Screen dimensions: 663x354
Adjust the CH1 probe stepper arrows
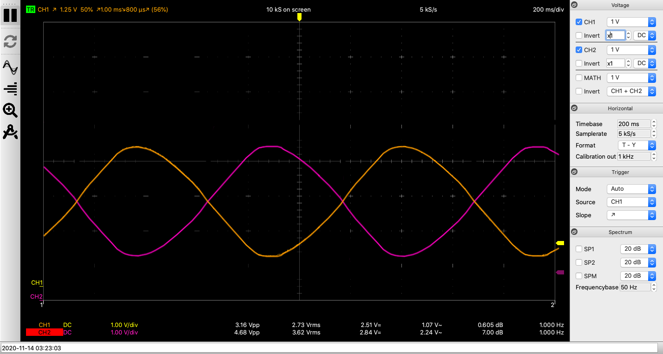[x=629, y=35]
